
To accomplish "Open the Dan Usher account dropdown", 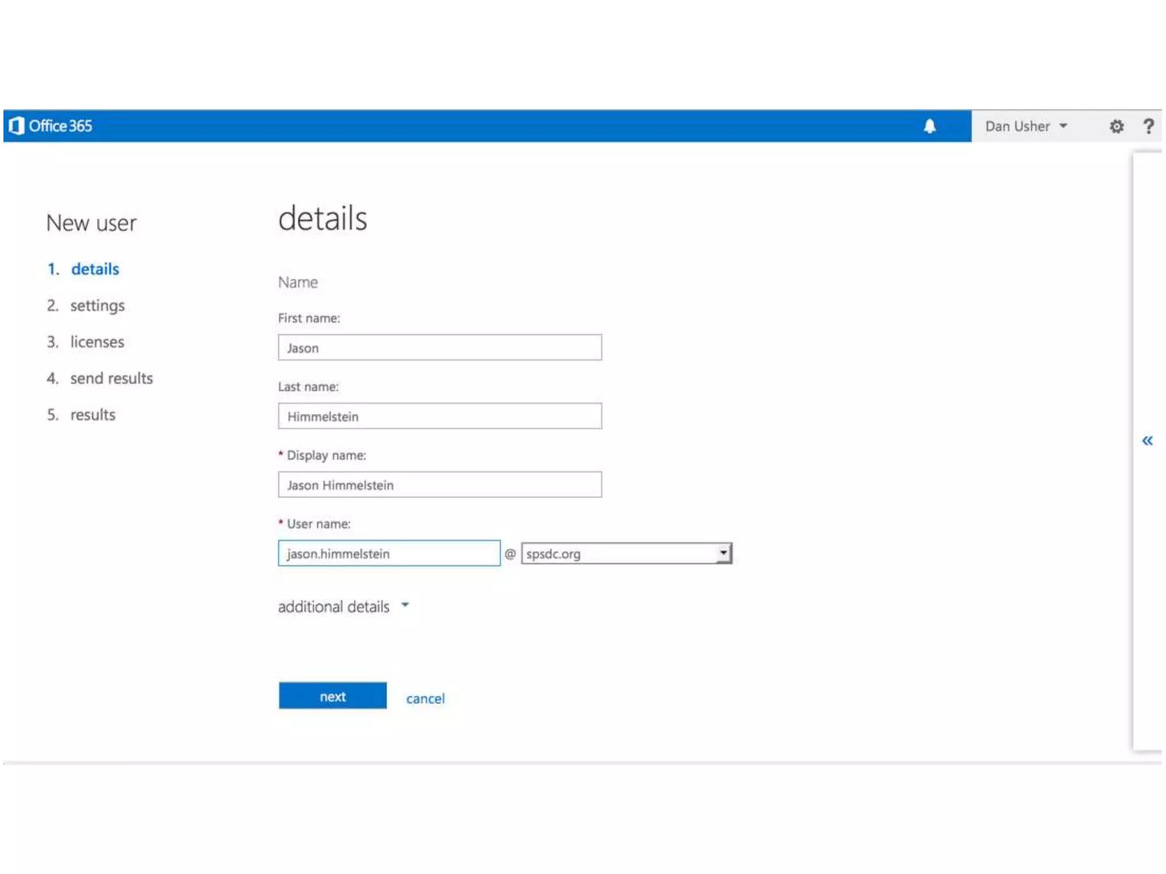I will (1025, 126).
